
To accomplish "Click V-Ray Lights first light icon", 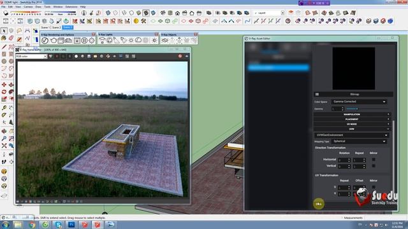I will click(x=102, y=40).
